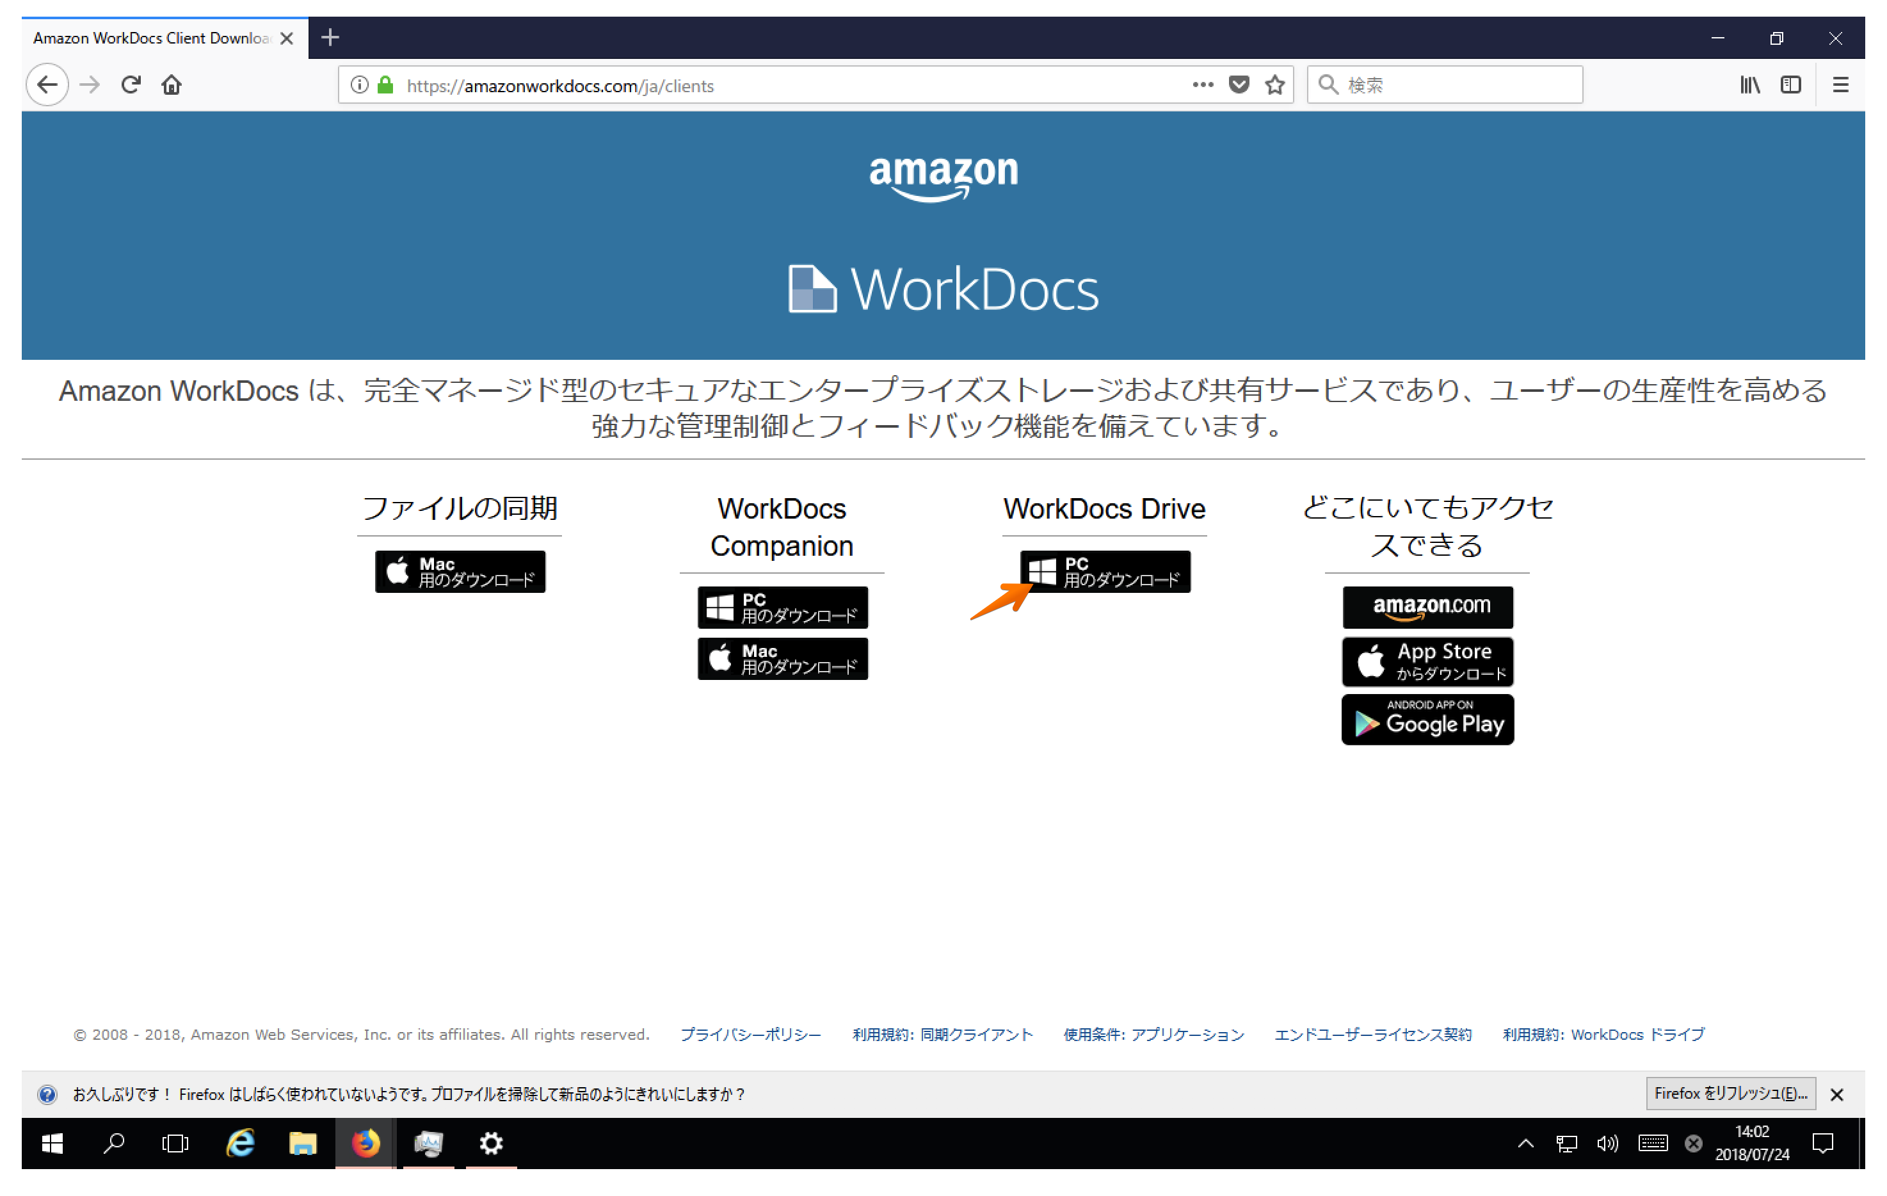Click the sidebar toggle icon in toolbar
This screenshot has width=1887, height=1196.
1792,85
